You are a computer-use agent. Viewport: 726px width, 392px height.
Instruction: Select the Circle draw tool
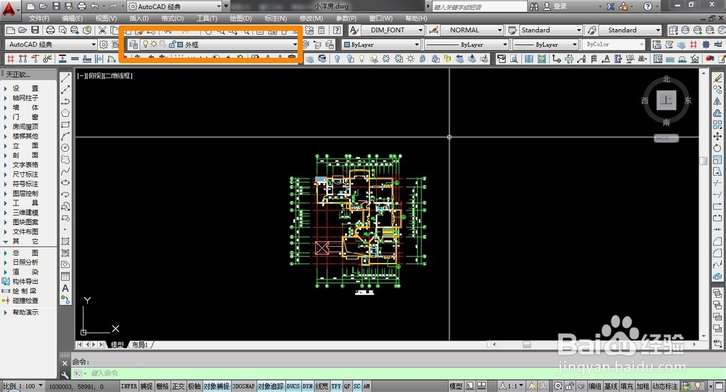pos(65,147)
